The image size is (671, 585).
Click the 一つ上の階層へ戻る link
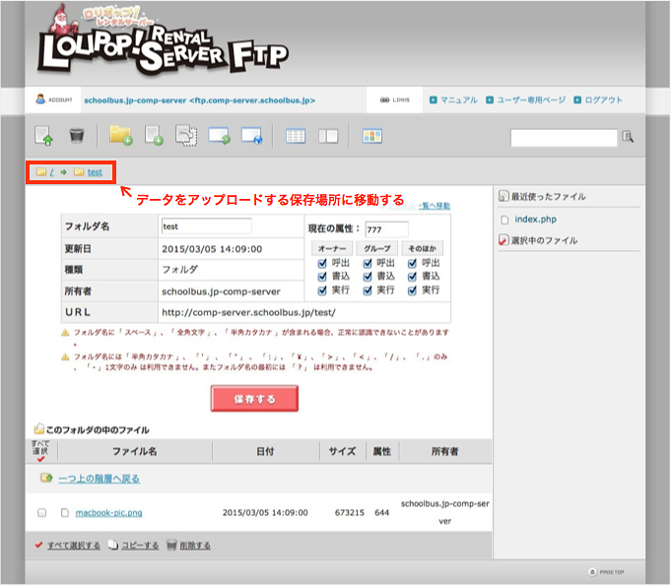click(99, 479)
